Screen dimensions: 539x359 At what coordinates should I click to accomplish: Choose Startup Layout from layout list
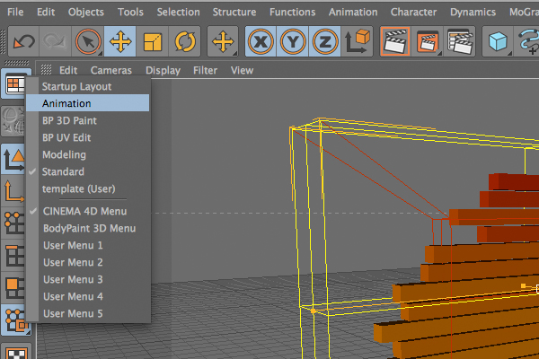tap(88, 86)
